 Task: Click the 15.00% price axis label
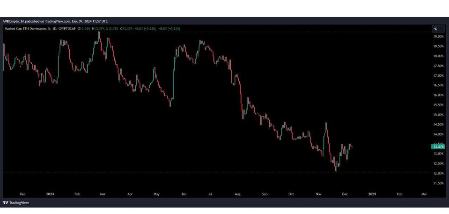(438, 115)
